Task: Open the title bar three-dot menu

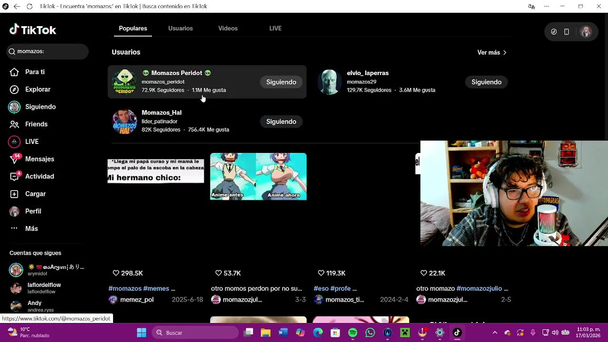Action: coord(547,6)
